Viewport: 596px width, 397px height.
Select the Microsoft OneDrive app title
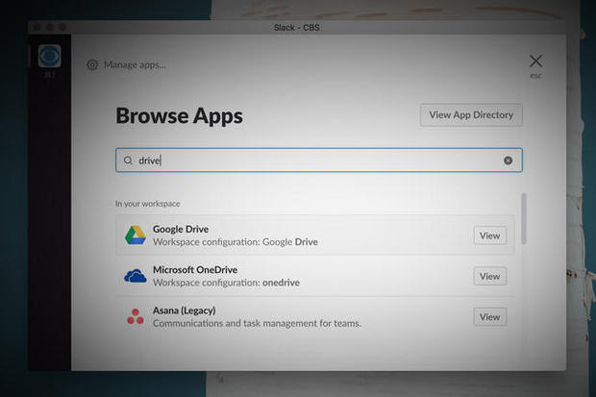tap(195, 270)
